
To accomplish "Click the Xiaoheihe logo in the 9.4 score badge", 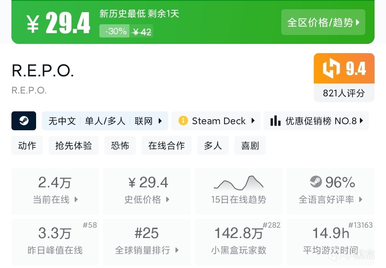I will 331,69.
